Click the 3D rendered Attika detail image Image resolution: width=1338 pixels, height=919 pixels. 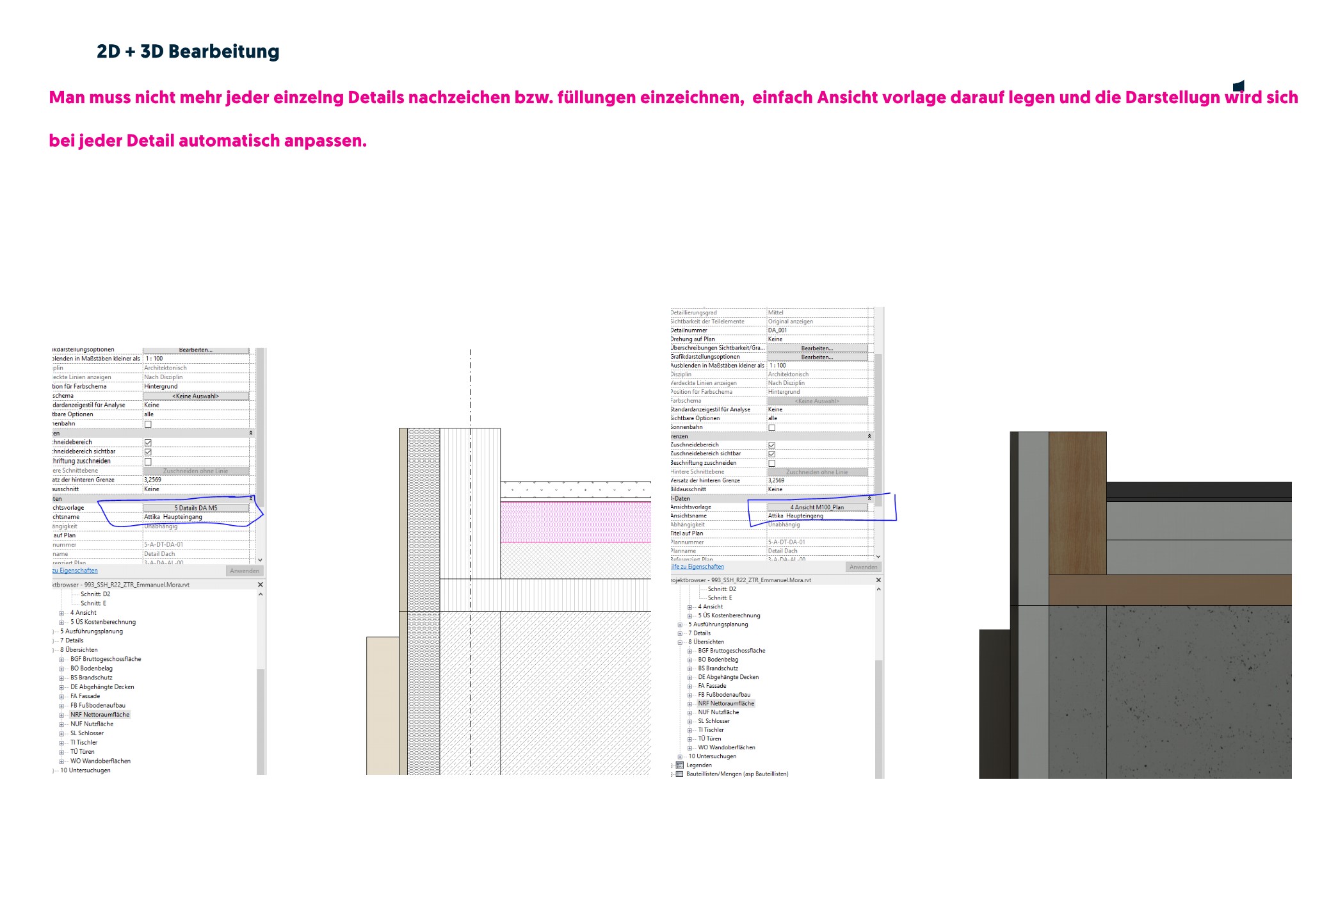pos(1135,605)
